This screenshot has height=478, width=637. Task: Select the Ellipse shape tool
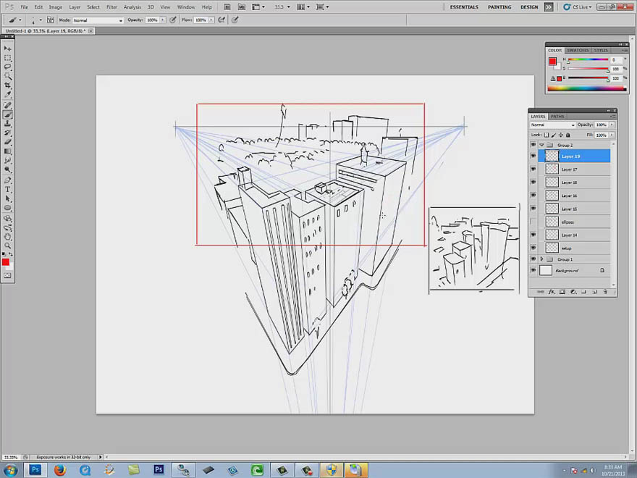7,208
